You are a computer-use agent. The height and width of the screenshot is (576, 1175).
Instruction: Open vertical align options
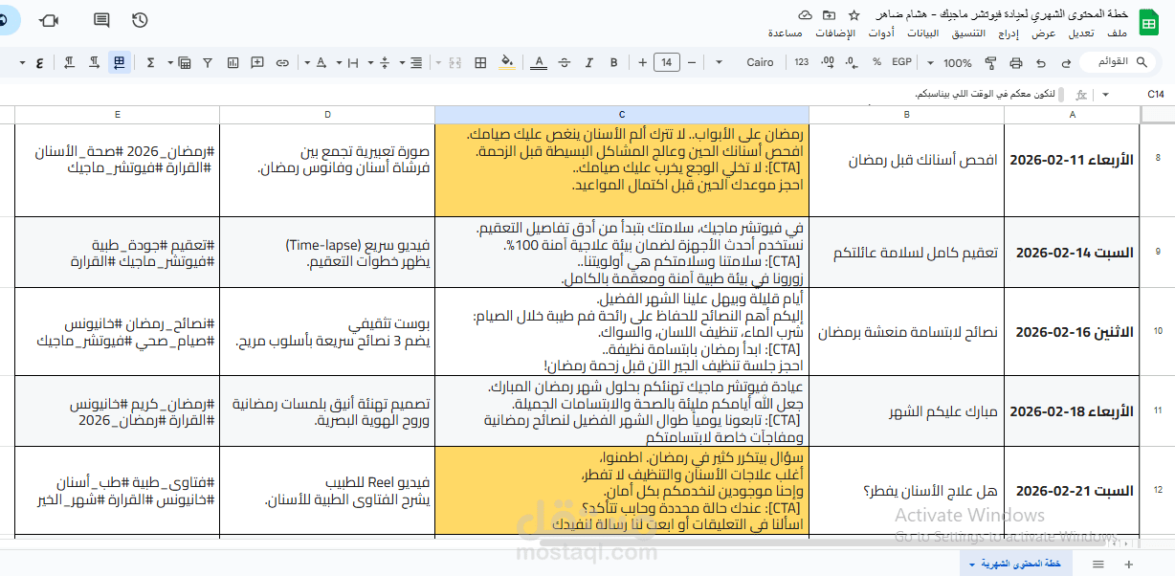coord(385,63)
